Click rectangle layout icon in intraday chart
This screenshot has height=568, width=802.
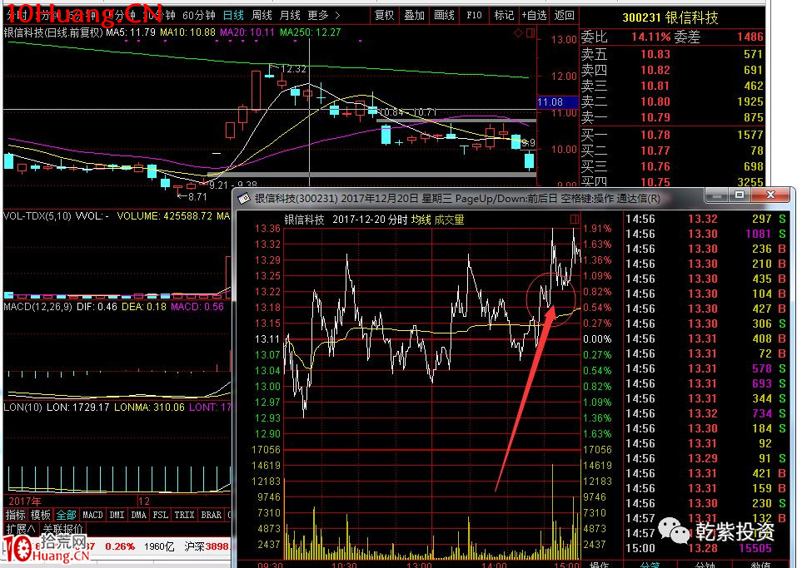point(575,219)
